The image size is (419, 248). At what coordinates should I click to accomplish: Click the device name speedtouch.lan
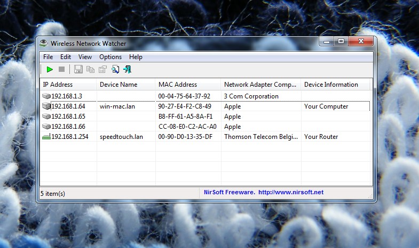point(121,137)
